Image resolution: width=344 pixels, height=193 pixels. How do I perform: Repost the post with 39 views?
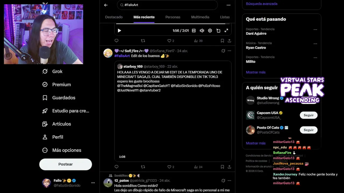click(143, 41)
